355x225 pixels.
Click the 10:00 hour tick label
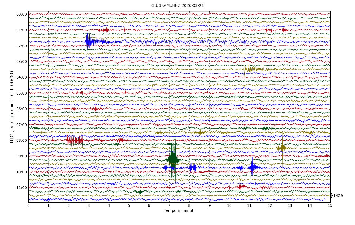21,172
